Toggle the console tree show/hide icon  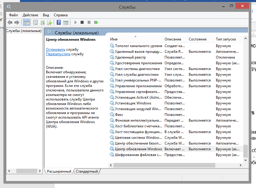tap(26, 22)
